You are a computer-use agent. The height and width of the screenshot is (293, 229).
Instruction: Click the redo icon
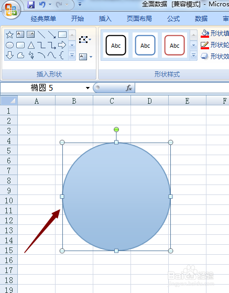coord(59,5)
